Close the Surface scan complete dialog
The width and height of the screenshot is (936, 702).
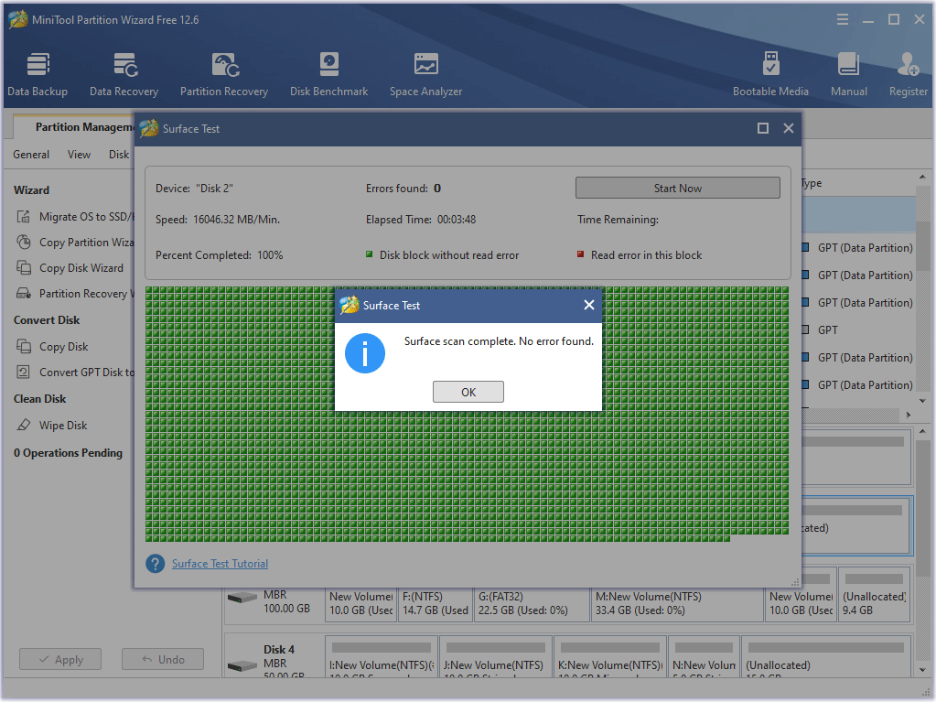pyautogui.click(x=589, y=305)
